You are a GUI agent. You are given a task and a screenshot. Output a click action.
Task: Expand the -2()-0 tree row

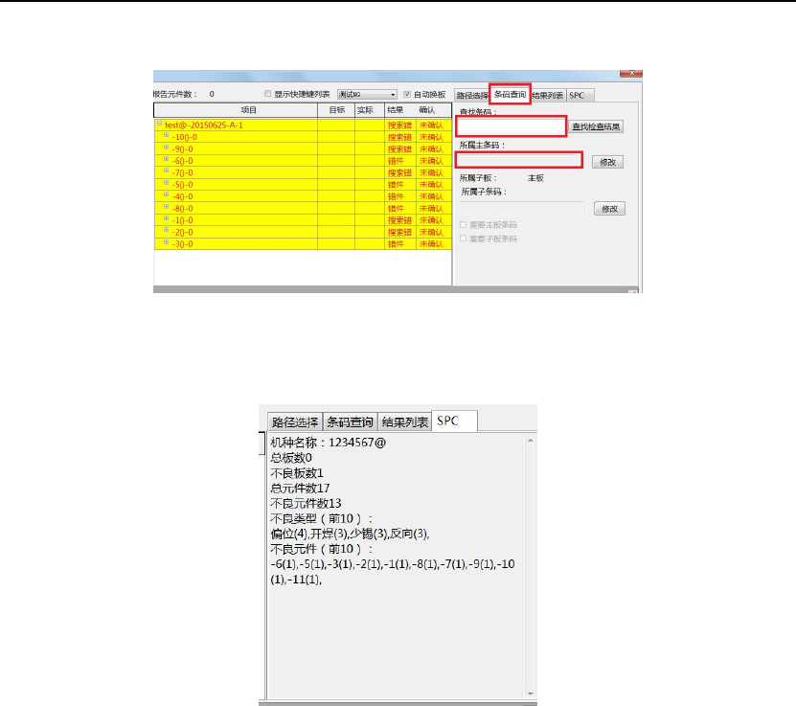[x=166, y=231]
